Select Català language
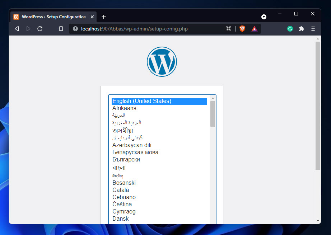Screen dimensions: 331x235 pos(159,190)
